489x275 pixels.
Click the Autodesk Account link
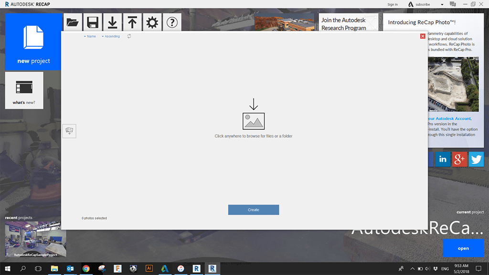pyautogui.click(x=449, y=118)
